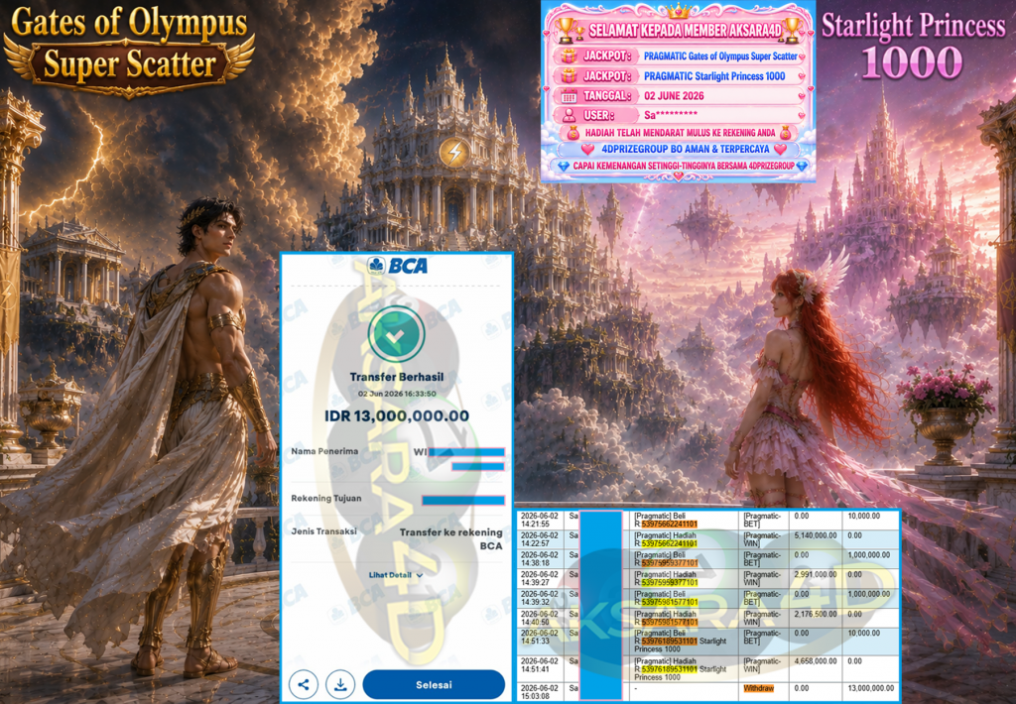Click the gift icon beside Starlight Princess jackpot
This screenshot has height=704, width=1016.
569,75
